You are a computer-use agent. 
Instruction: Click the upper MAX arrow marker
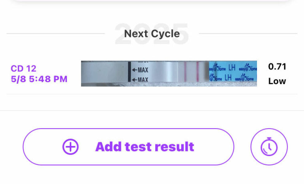pyautogui.click(x=140, y=70)
